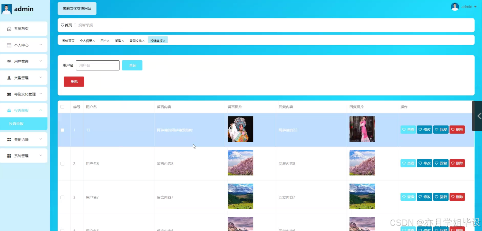Open the 留言图片 thumbnail in the 用户名8 row
Image resolution: width=482 pixels, height=231 pixels.
[241, 163]
